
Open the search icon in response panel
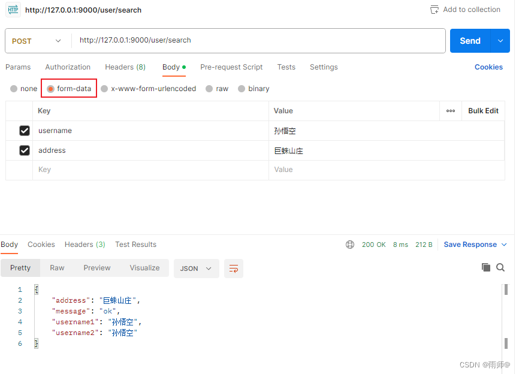pos(500,267)
